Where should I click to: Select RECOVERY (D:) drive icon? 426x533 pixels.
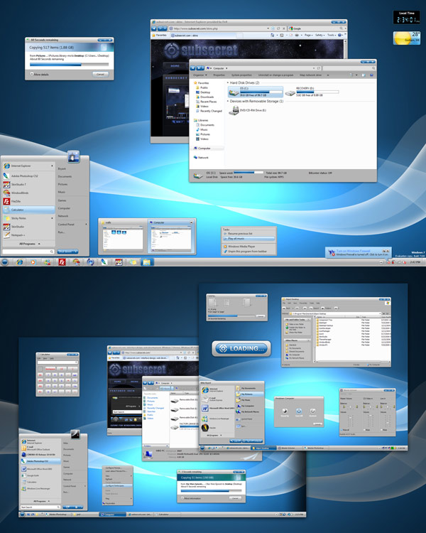pyautogui.click(x=290, y=92)
